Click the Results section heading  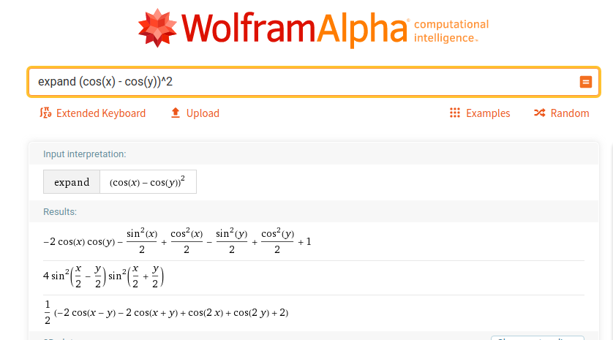(60, 212)
